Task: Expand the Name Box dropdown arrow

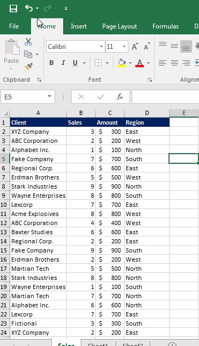Action: tap(50, 96)
